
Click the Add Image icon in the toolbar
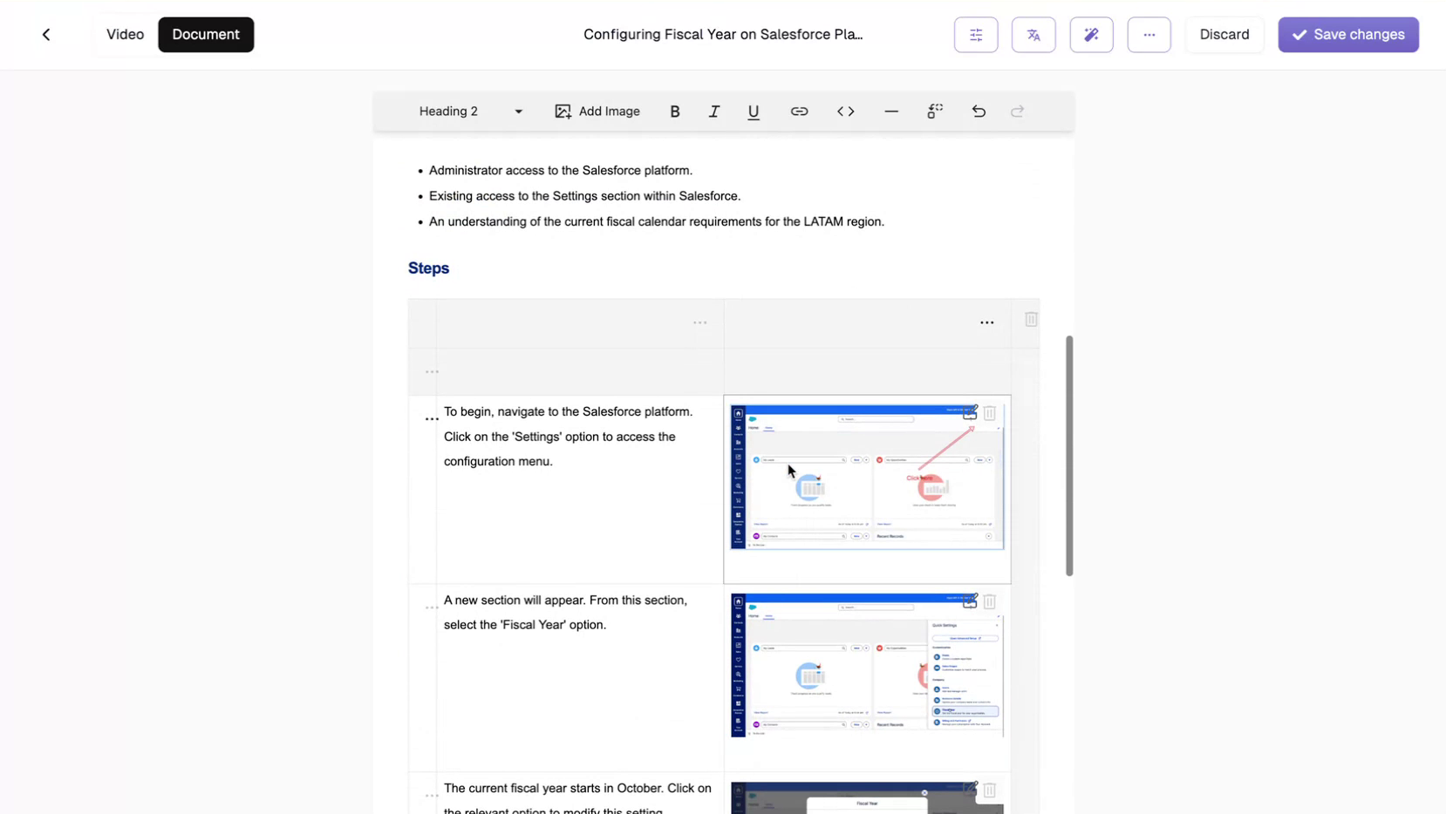point(563,111)
